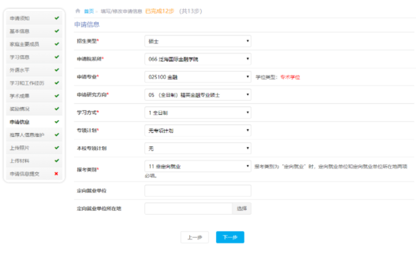Expand the 学习方式 dropdown
Viewport: 416px width, 254px height.
(197, 113)
